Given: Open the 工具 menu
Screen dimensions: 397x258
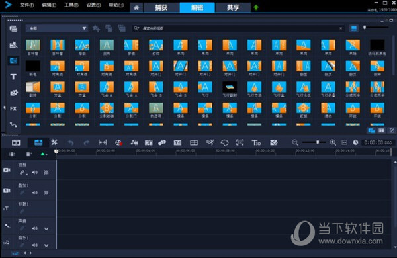Looking at the screenshot, I should (71, 5).
